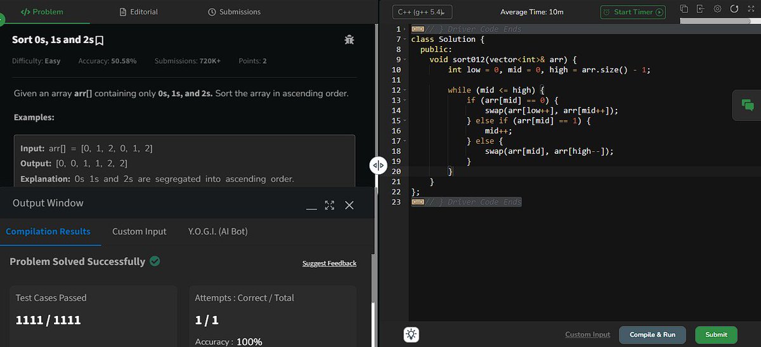Click the lightbulb hint icon

click(x=412, y=334)
